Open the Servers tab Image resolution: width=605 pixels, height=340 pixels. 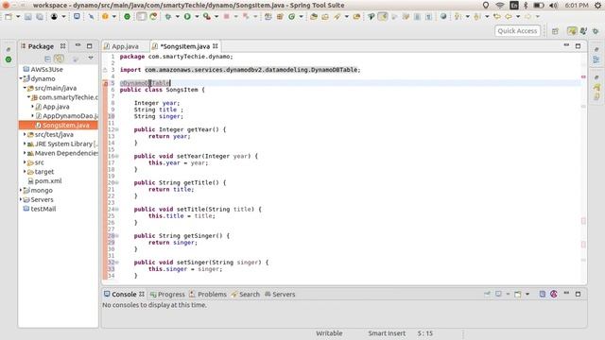coord(280,294)
